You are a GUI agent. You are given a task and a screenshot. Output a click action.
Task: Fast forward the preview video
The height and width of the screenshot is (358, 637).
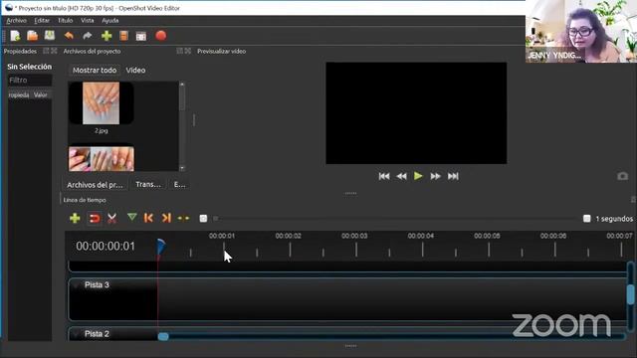[436, 176]
